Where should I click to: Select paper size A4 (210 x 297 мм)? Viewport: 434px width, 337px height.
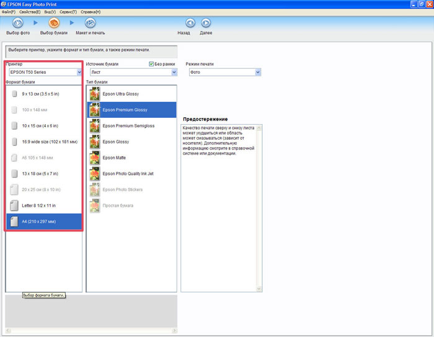tap(44, 222)
